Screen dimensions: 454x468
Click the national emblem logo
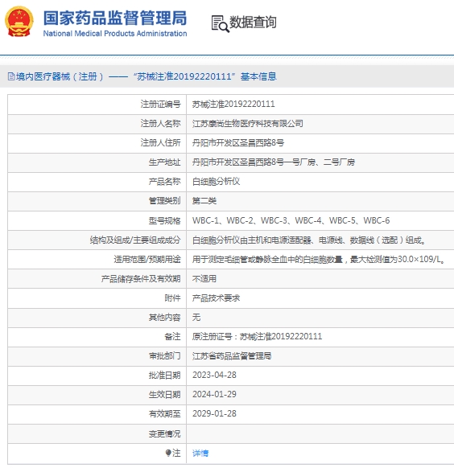point(19,22)
